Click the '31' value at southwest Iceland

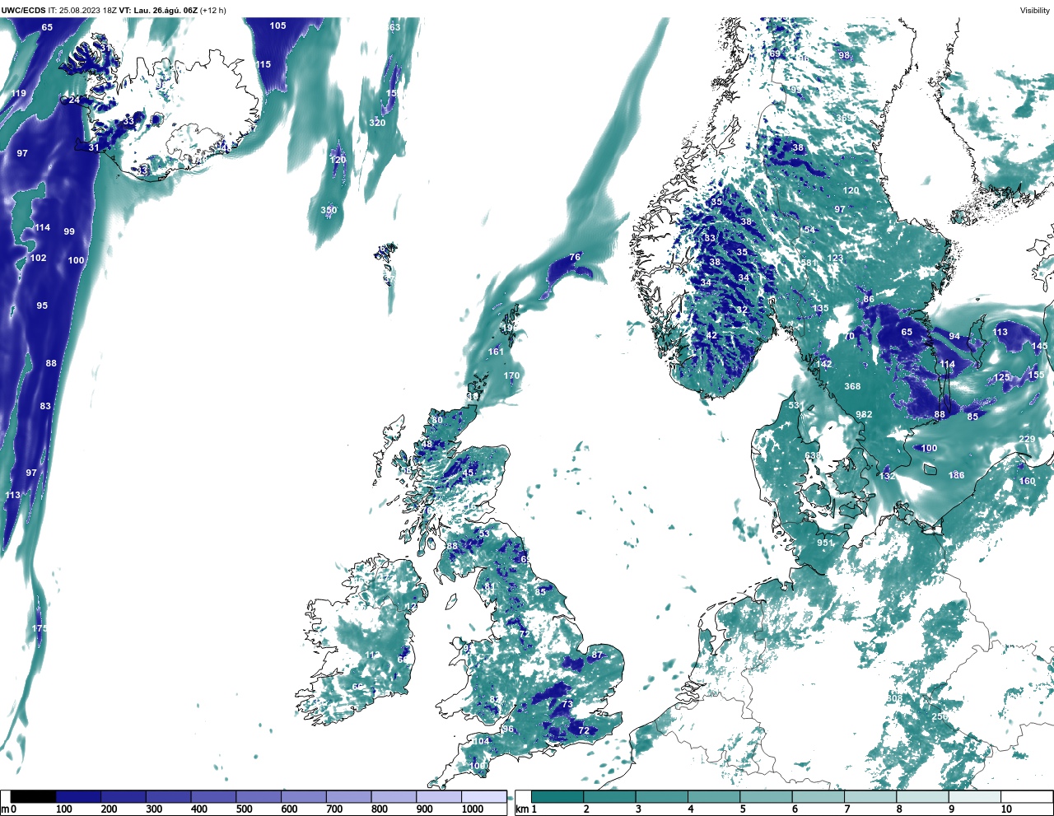[94, 147]
